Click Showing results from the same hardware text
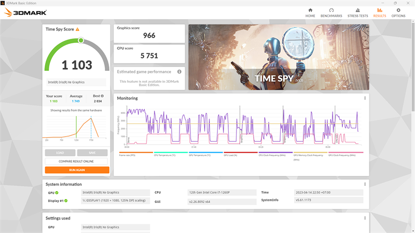The width and height of the screenshot is (415, 233). [x=76, y=110]
